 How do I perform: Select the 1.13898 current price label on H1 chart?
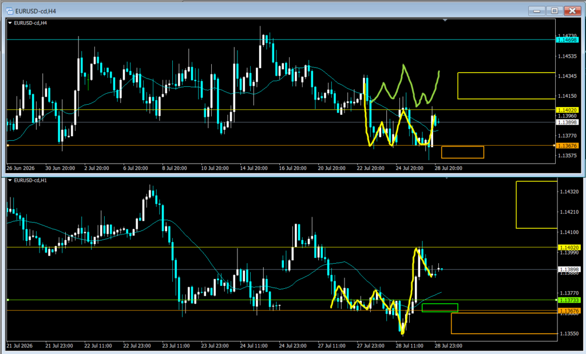[569, 269]
